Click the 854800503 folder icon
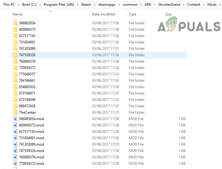The image size is (222, 169). click(x=15, y=87)
